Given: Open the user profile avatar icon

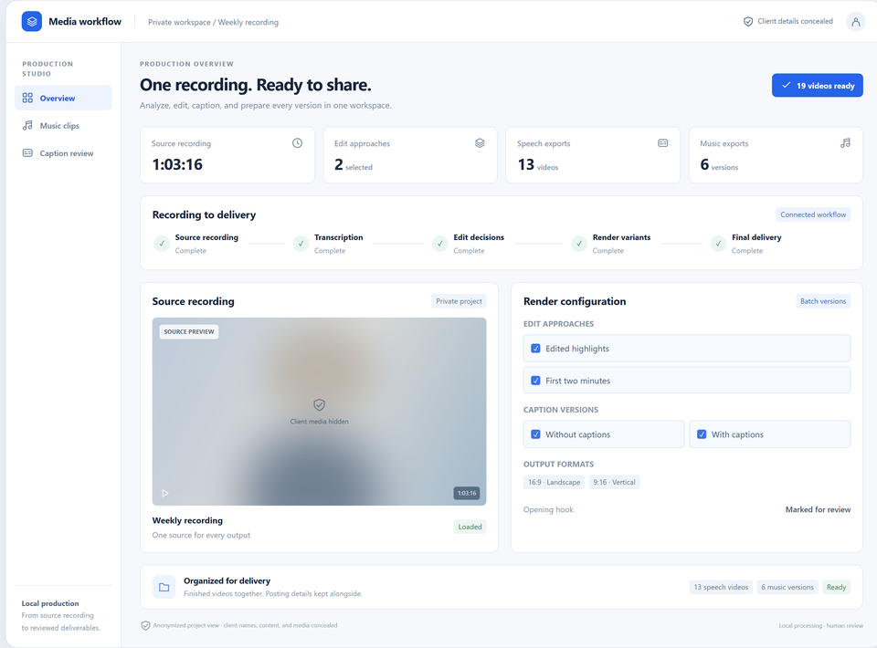Looking at the screenshot, I should (855, 22).
